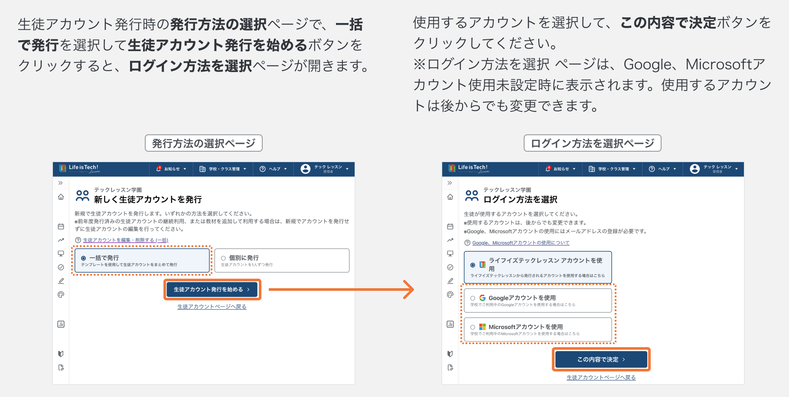Viewport: 789px width, 397px height.
Task: Select the 一括で発行 radio option
Action: pyautogui.click(x=83, y=258)
